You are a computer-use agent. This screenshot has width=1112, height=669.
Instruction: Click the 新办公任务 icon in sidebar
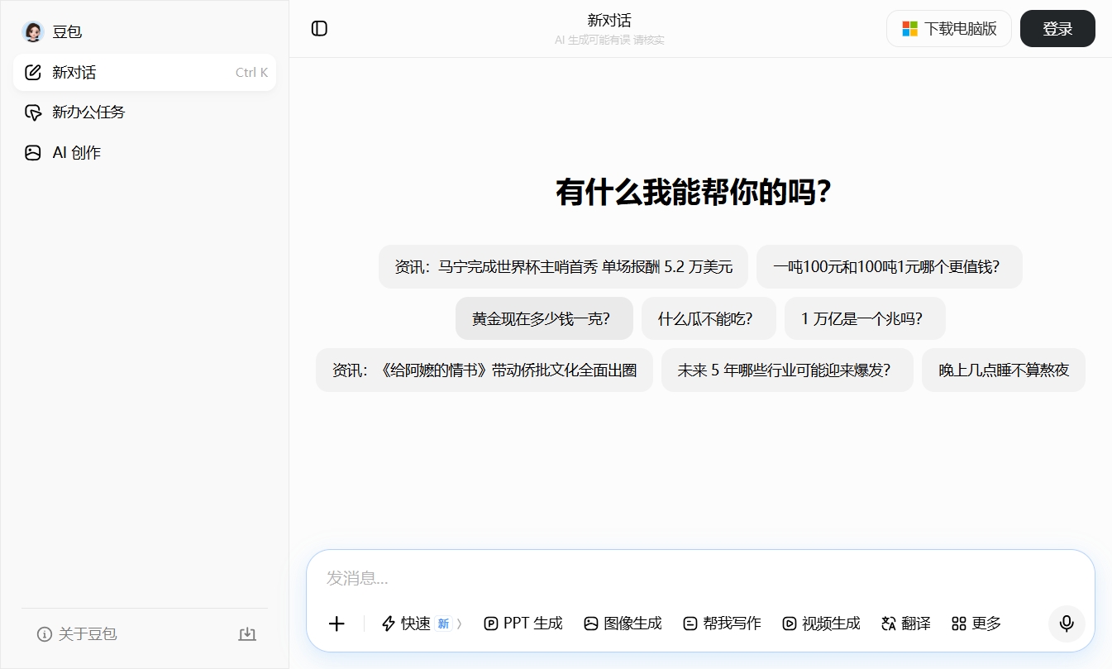(33, 112)
